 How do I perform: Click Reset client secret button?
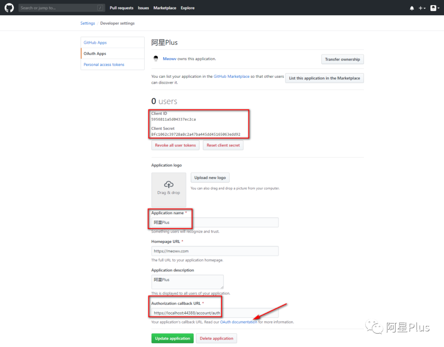click(x=223, y=145)
